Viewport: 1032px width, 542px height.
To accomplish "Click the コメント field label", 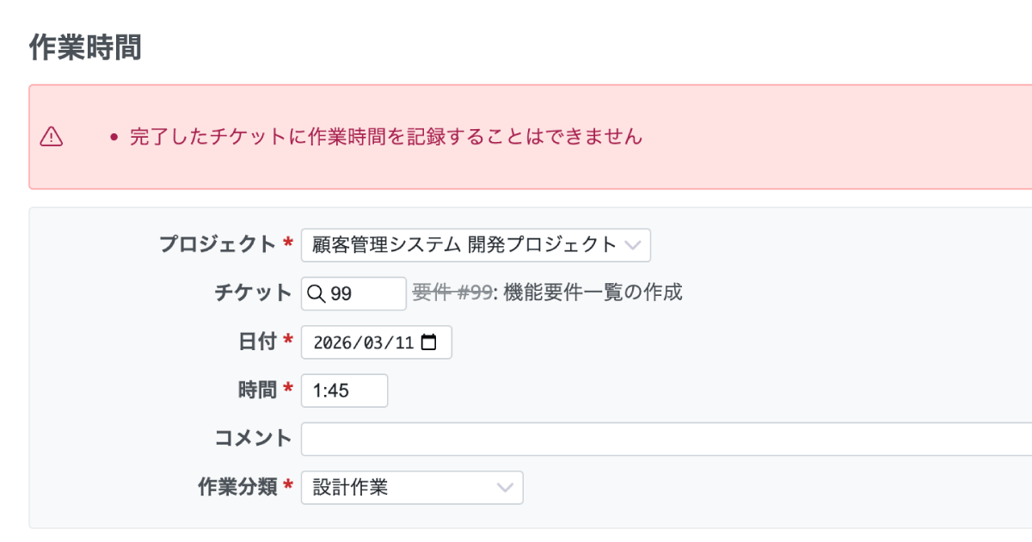I will pos(253,439).
